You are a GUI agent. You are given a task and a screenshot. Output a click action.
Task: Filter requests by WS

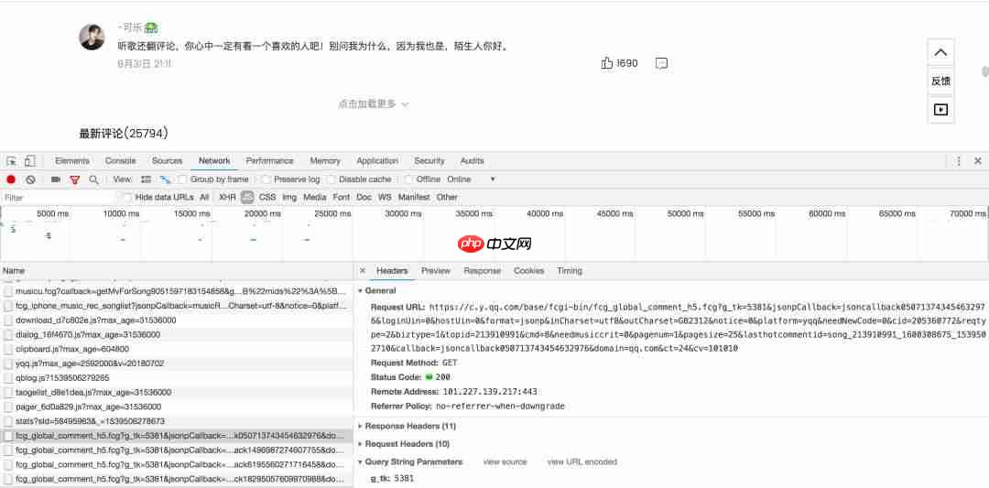click(385, 198)
